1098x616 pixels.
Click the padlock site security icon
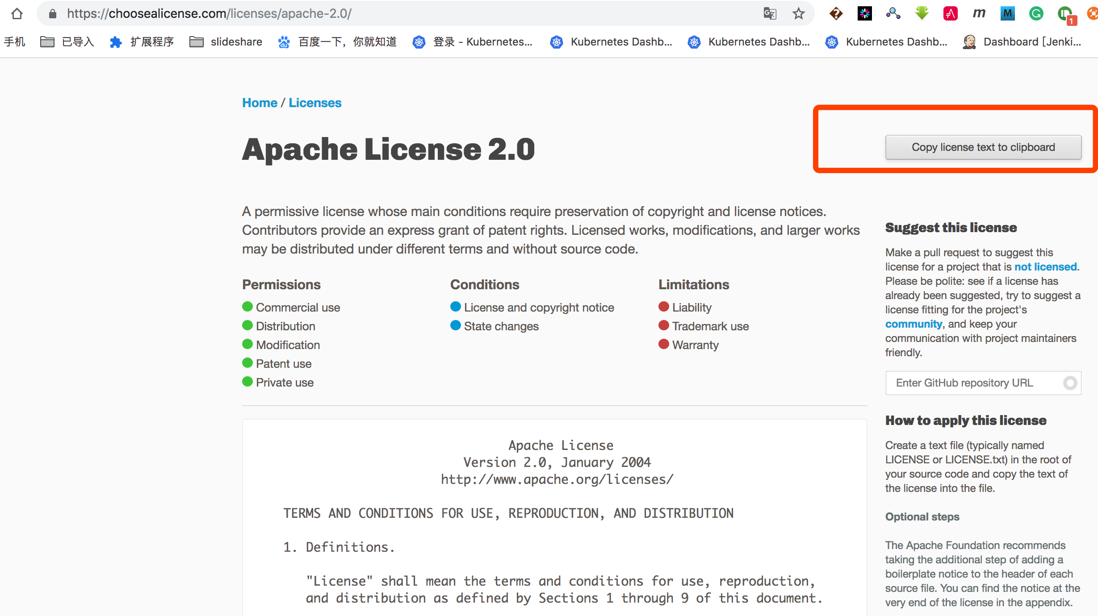tap(53, 14)
